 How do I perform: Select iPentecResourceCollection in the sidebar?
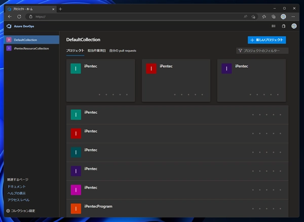click(31, 49)
